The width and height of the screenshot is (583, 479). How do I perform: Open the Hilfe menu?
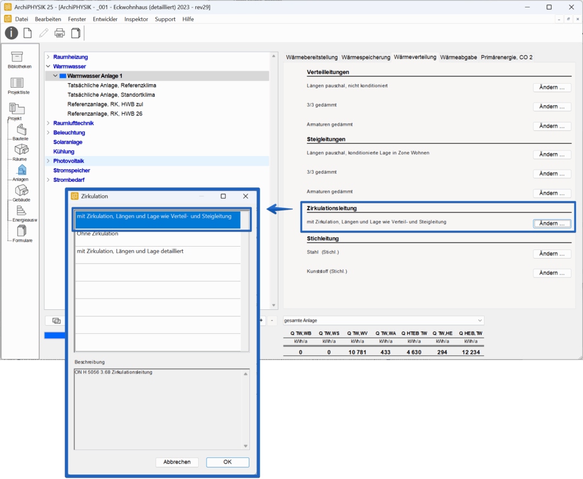pyautogui.click(x=188, y=19)
